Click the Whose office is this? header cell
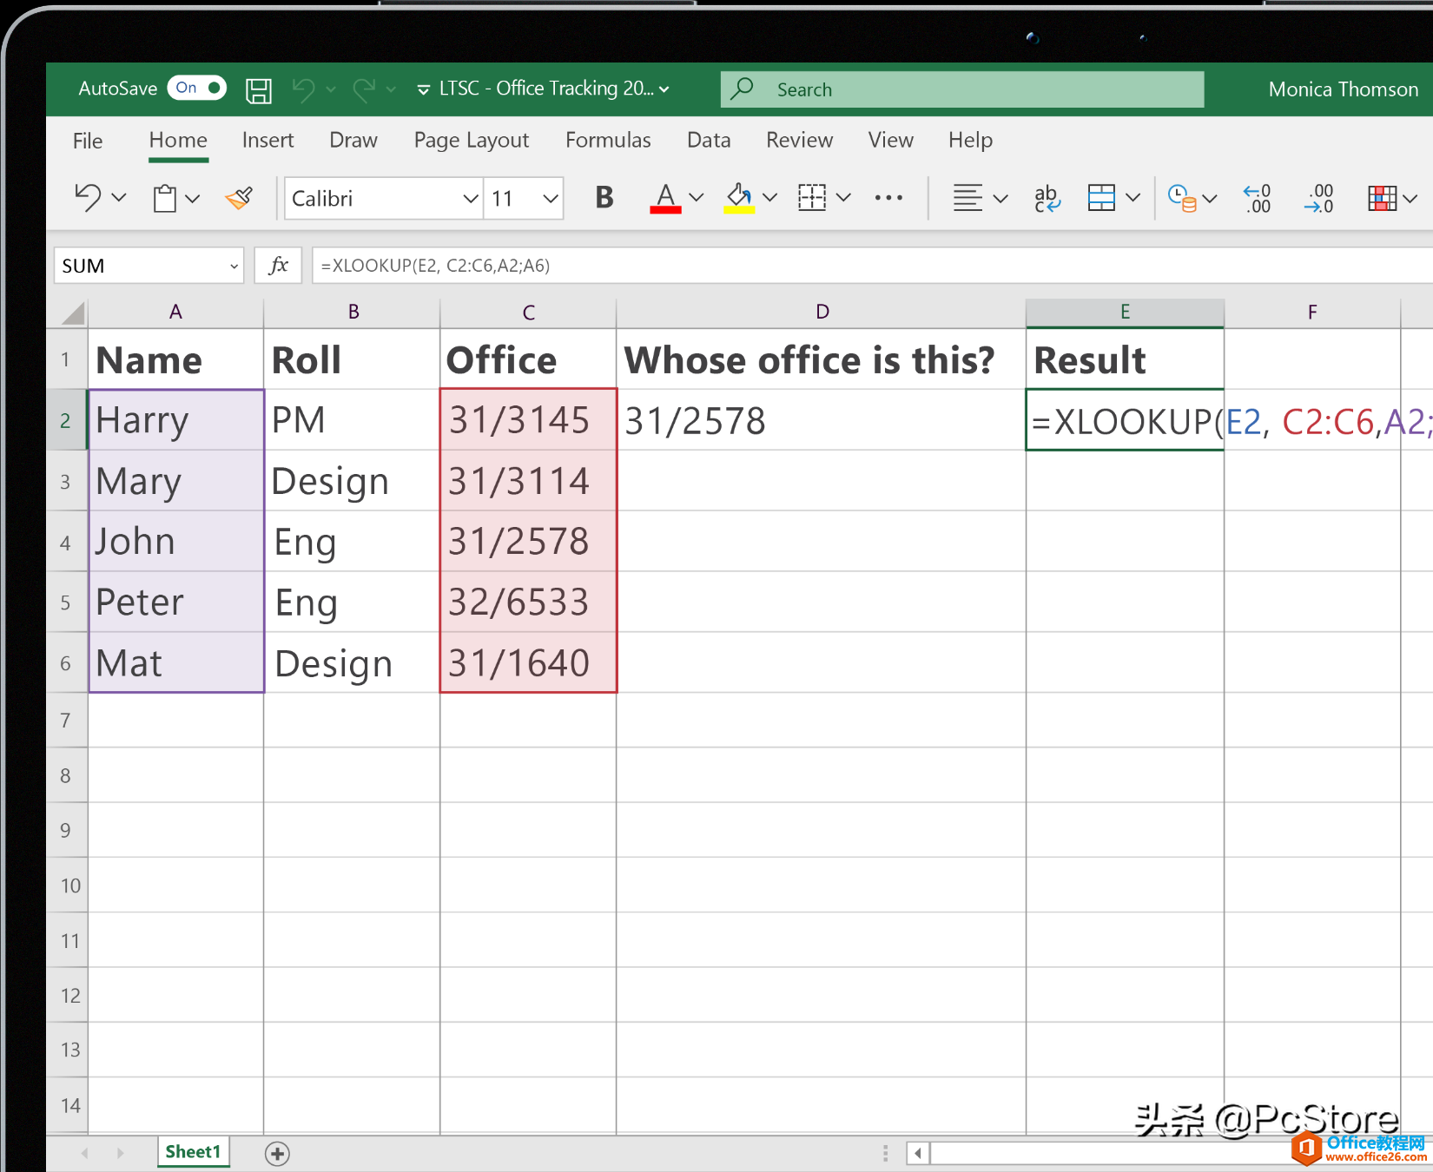The width and height of the screenshot is (1433, 1172). tap(821, 359)
